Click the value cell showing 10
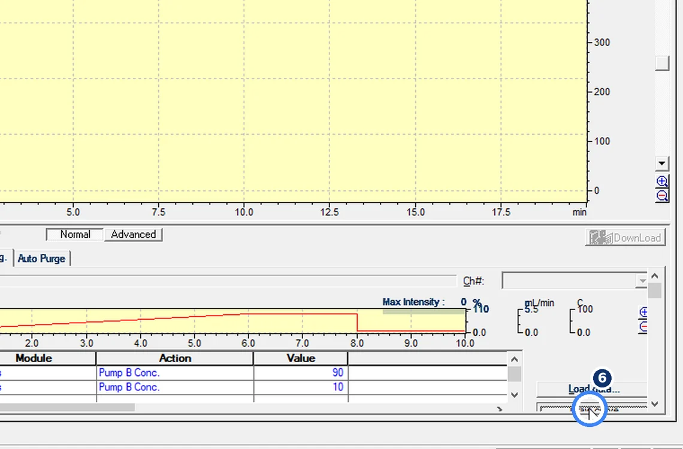683x449 pixels. coord(301,387)
